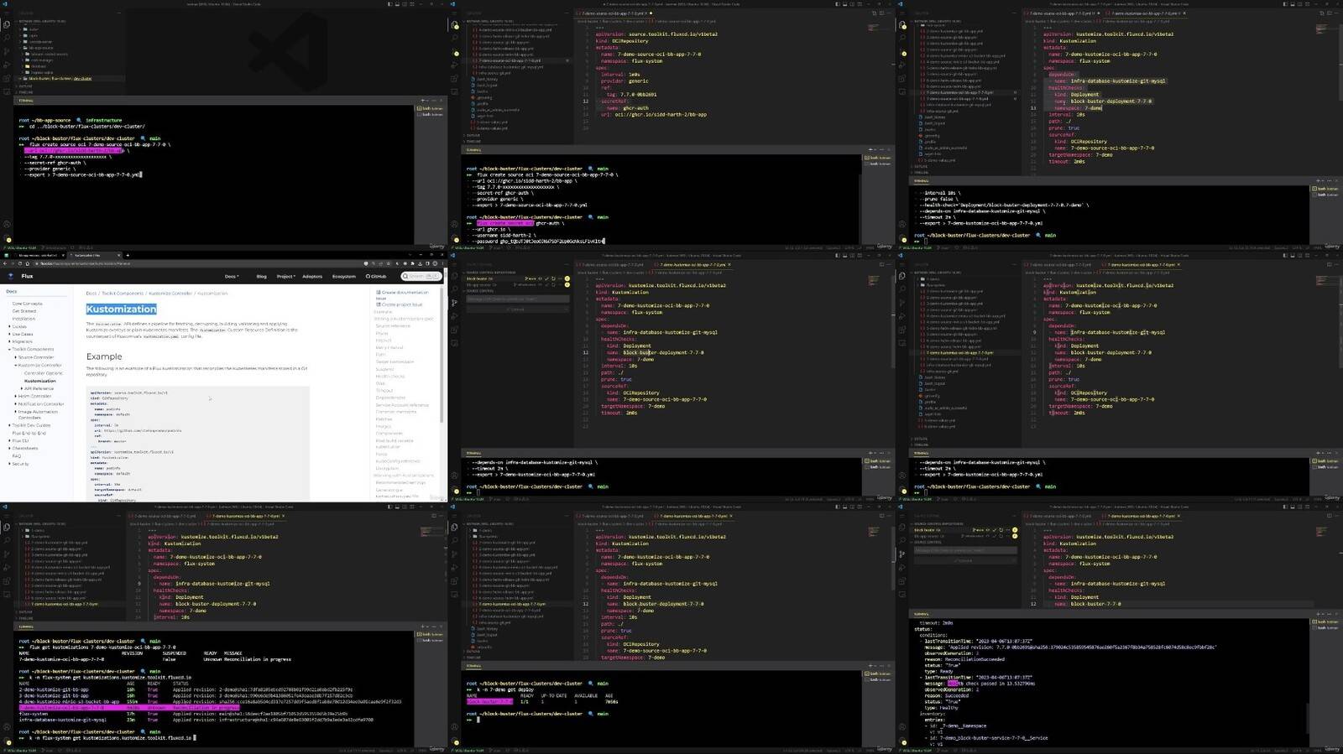Select first bash terminal entry in top-left frame
Image resolution: width=1343 pixels, height=754 pixels.
coord(431,108)
